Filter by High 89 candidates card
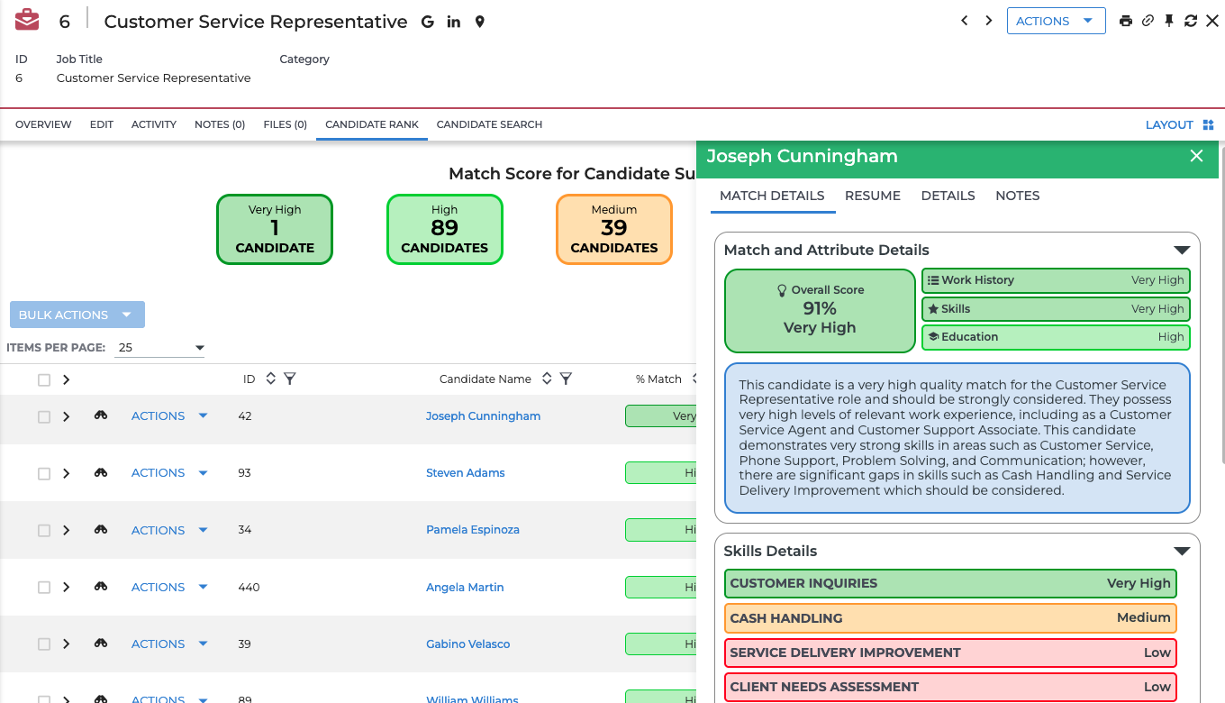 tap(445, 230)
